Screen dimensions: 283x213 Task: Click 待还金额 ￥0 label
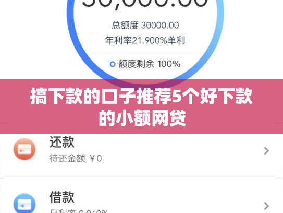(x=76, y=159)
